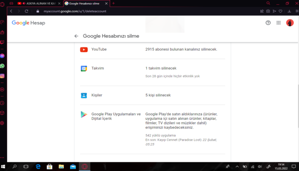Viewport: 299px width, 171px height.
Task: Search open tabs with the magnifier
Action: click(x=268, y=3)
